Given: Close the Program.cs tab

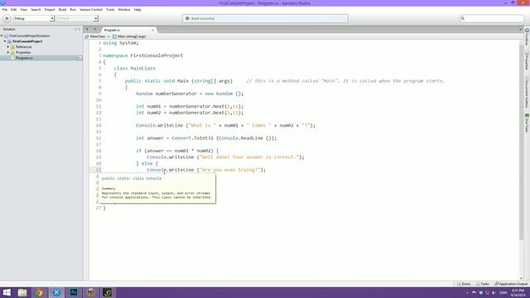Looking at the screenshot, I should coord(152,30).
